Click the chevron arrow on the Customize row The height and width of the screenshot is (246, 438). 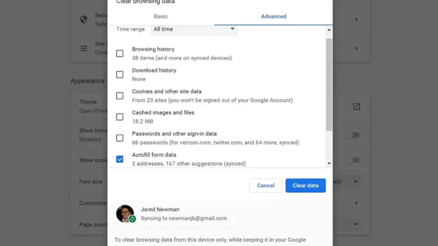pyautogui.click(x=357, y=203)
